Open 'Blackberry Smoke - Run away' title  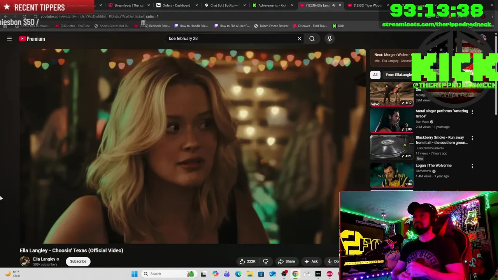(442, 140)
